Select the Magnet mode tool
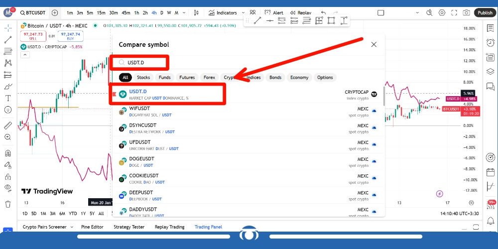The height and width of the screenshot is (249, 498). tap(7, 153)
